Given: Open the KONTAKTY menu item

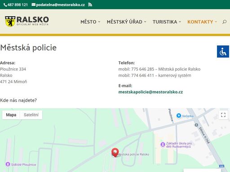Looking at the screenshot, I should click(200, 22).
